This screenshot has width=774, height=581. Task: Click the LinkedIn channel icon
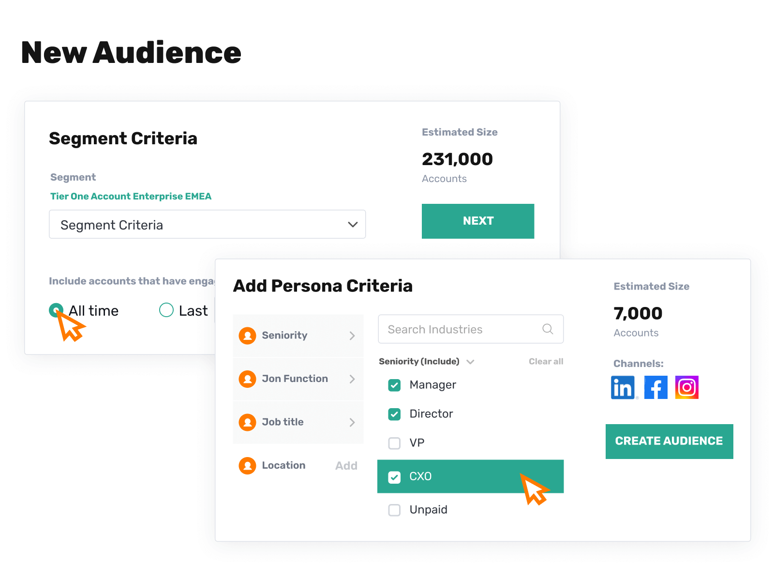point(623,387)
